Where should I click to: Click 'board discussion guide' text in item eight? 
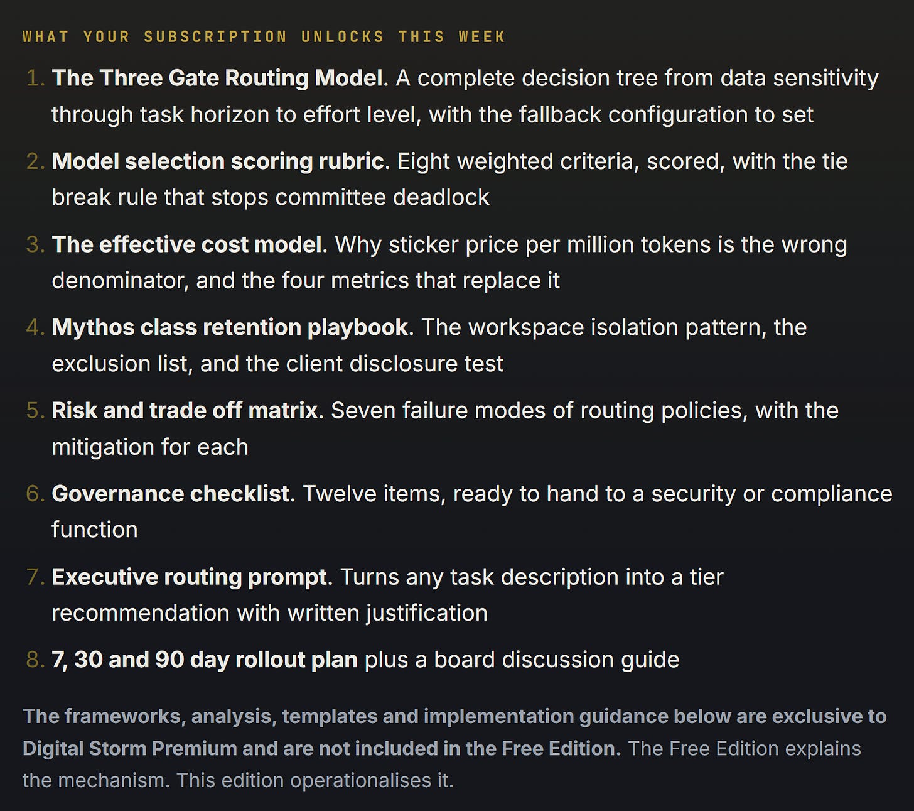pyautogui.click(x=556, y=660)
